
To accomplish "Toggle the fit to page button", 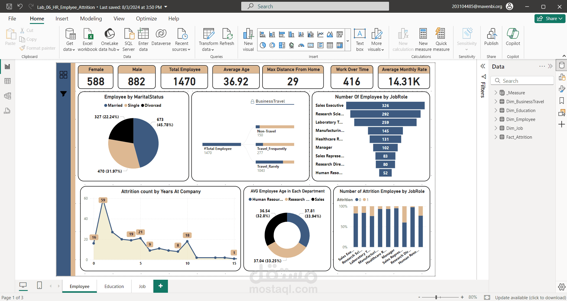I will pyautogui.click(x=487, y=297).
